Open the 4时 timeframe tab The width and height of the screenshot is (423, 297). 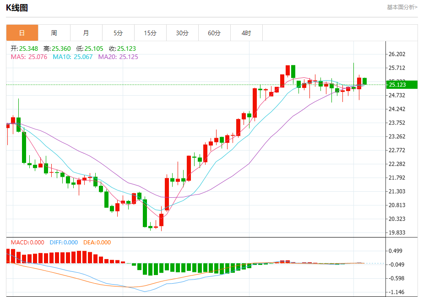246,33
